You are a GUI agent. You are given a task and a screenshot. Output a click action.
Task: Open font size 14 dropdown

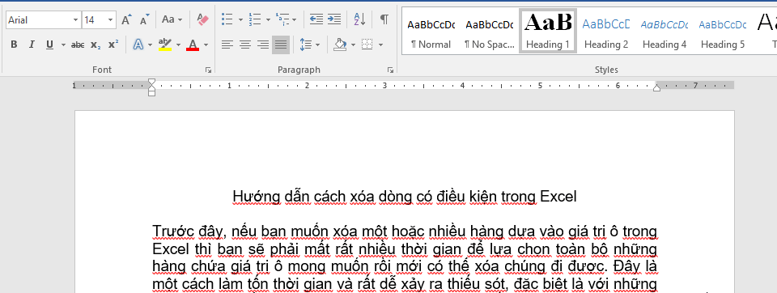pos(111,20)
